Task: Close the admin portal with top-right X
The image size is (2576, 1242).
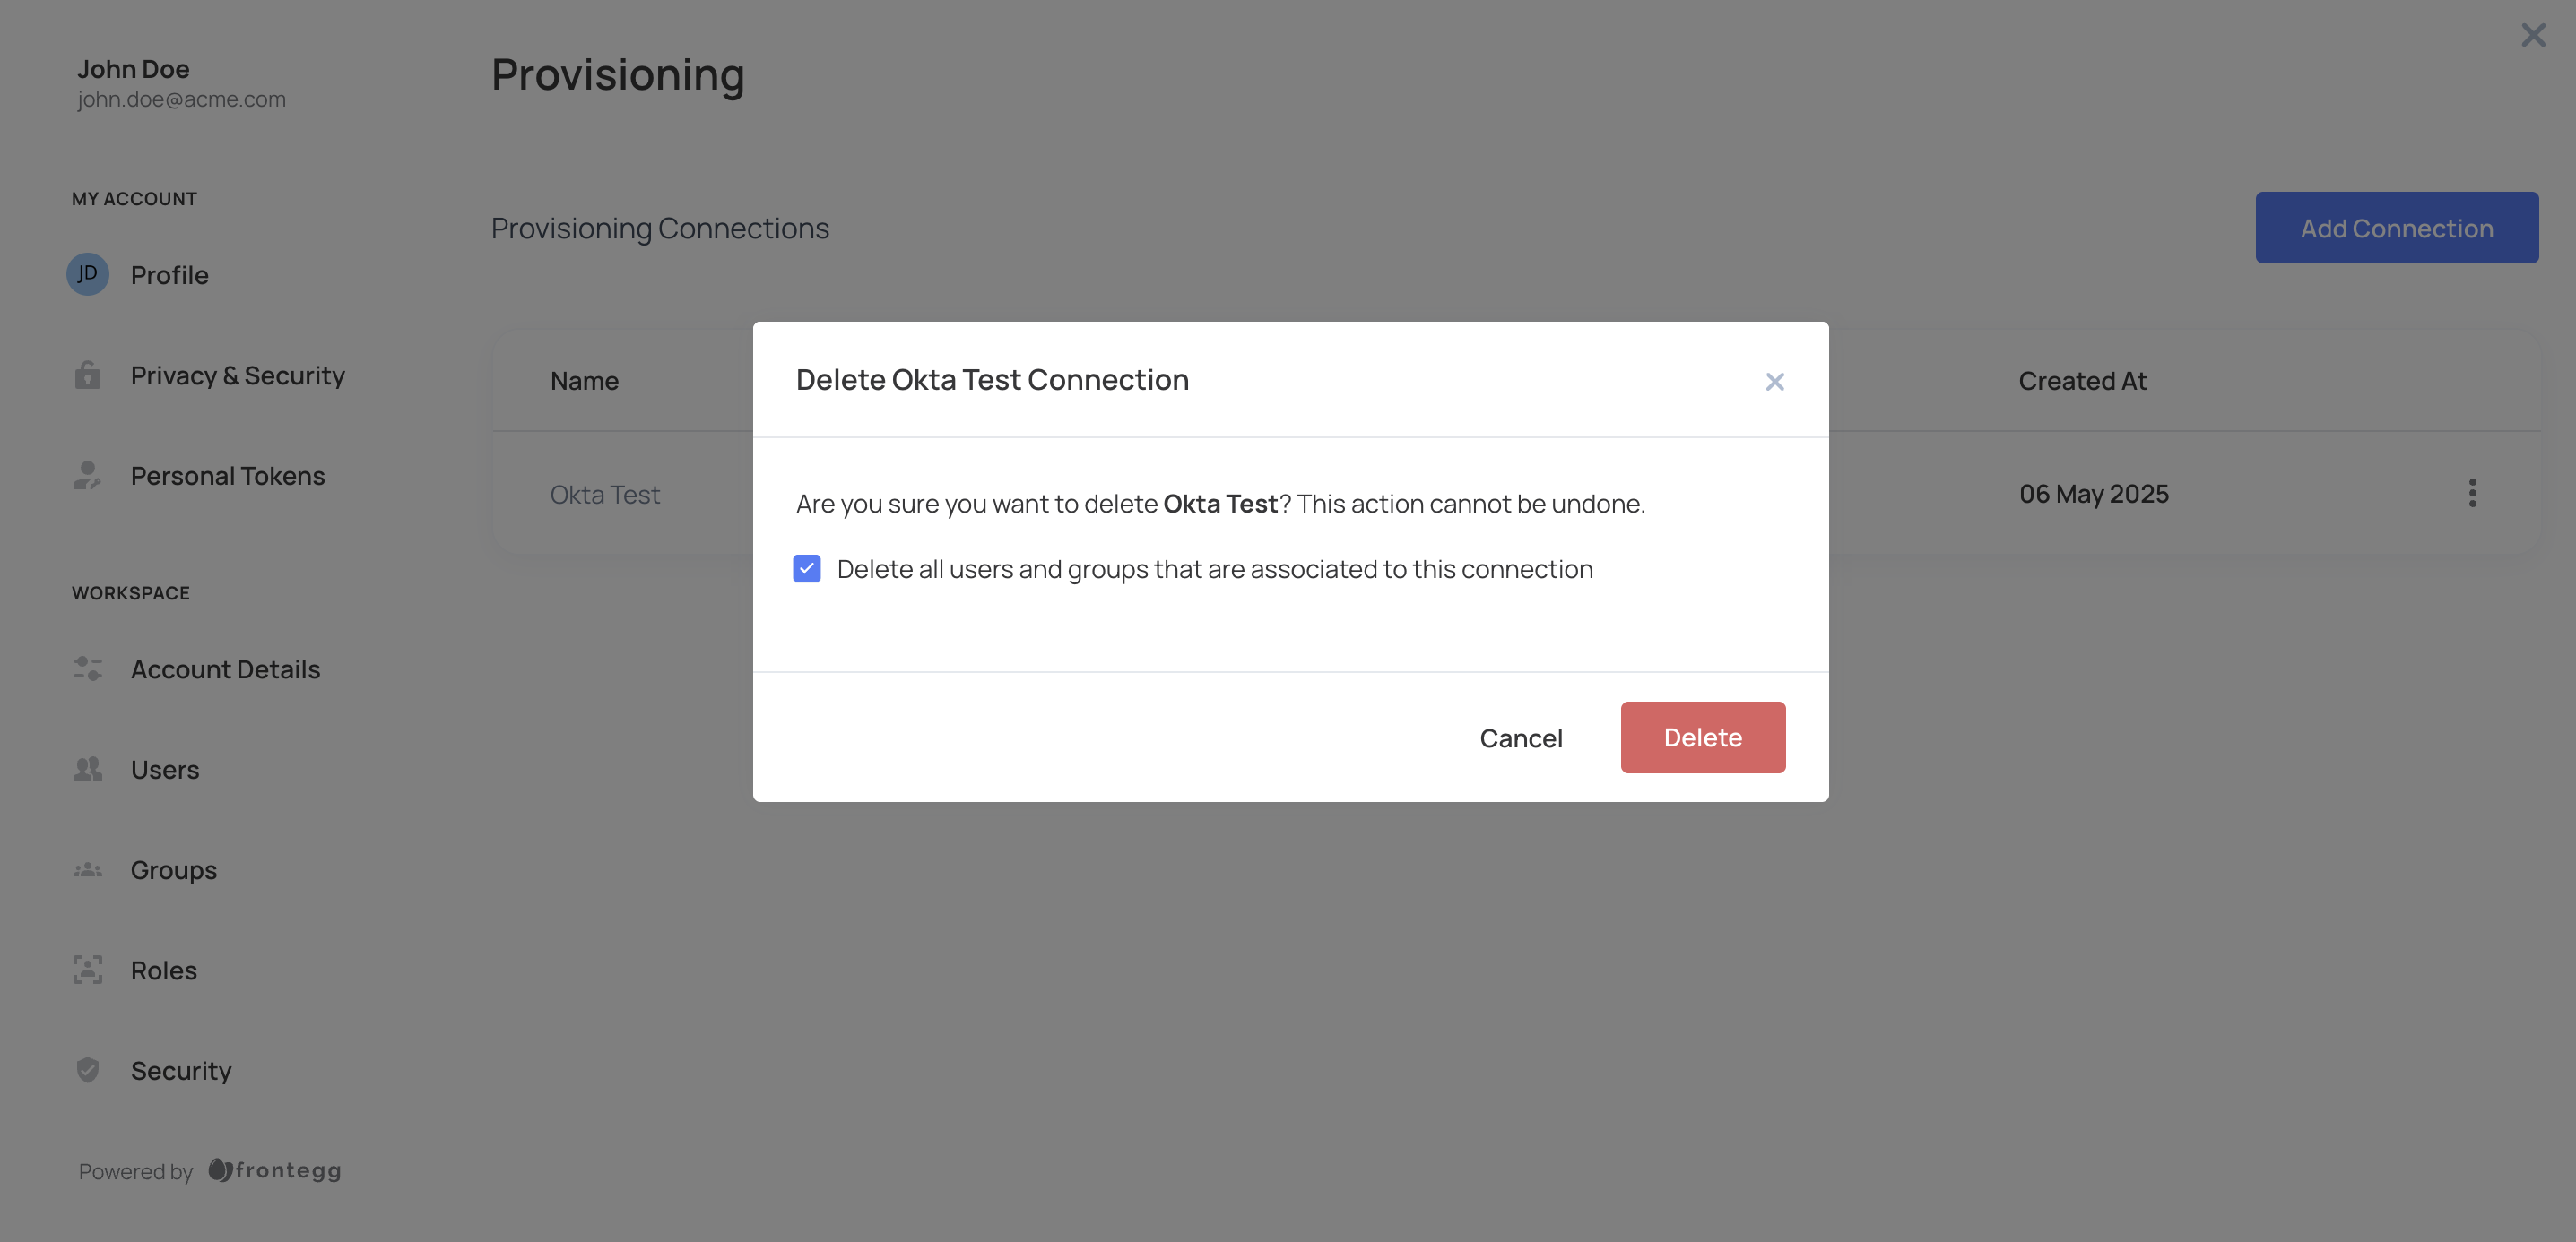Action: coord(2532,35)
